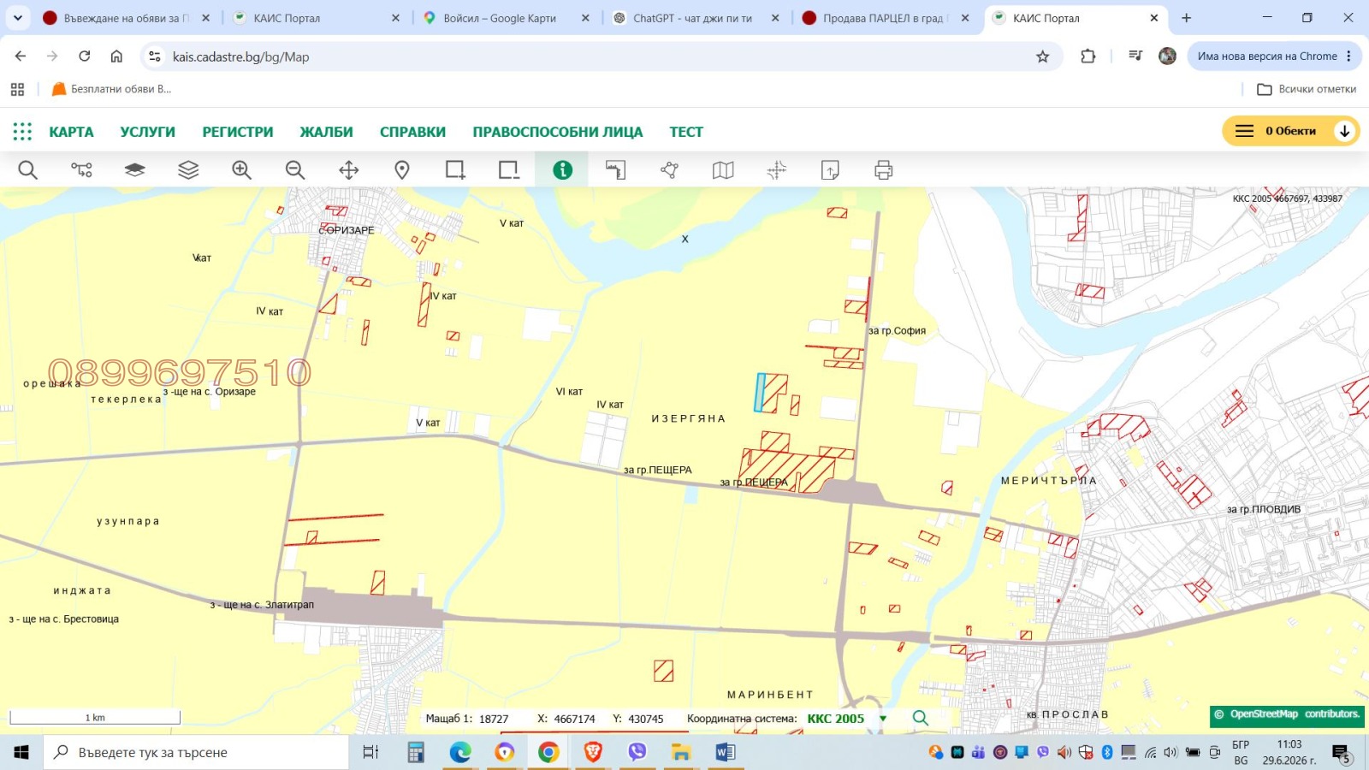Open File Explorer from taskbar
The image size is (1369, 770).
tap(681, 752)
